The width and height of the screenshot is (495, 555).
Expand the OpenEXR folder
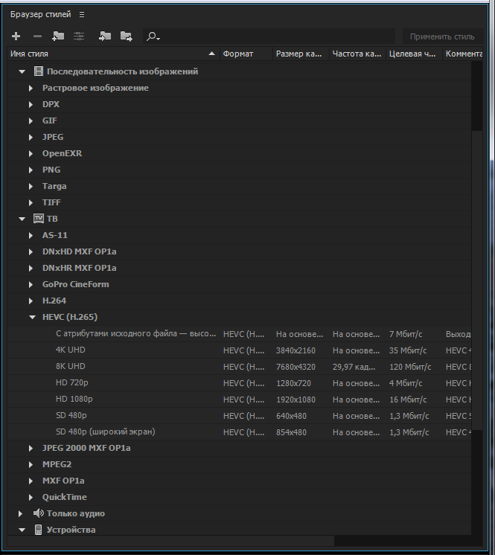coord(31,153)
